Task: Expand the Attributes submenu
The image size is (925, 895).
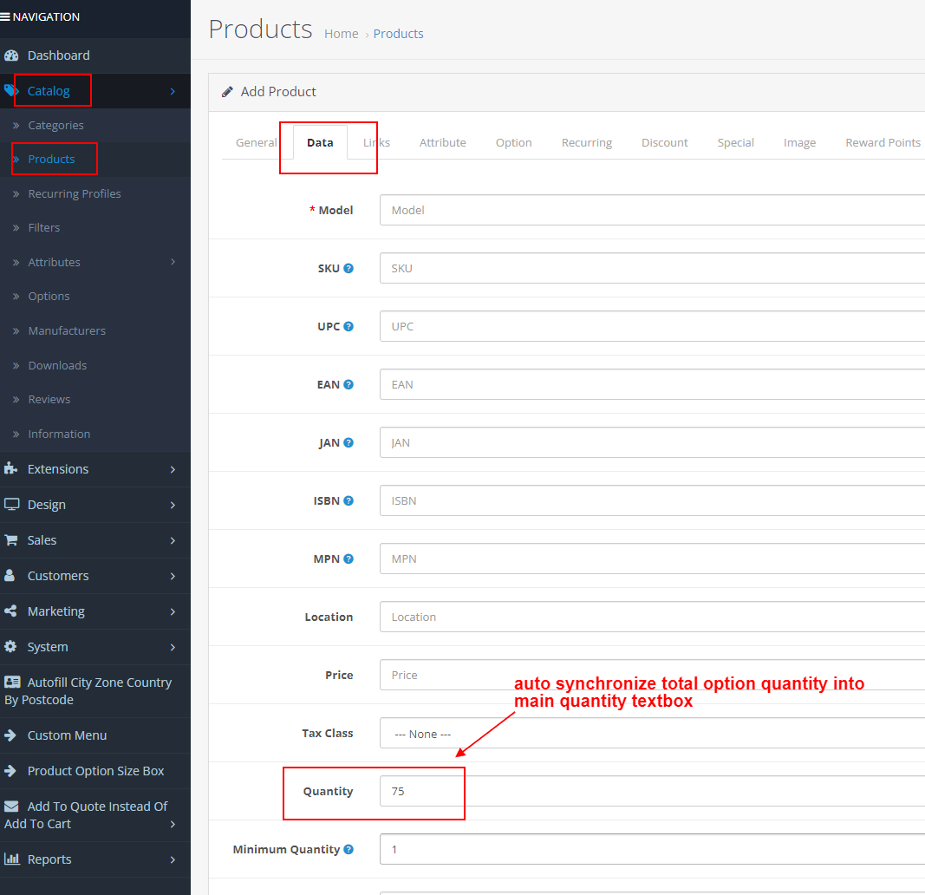Action: 55,261
